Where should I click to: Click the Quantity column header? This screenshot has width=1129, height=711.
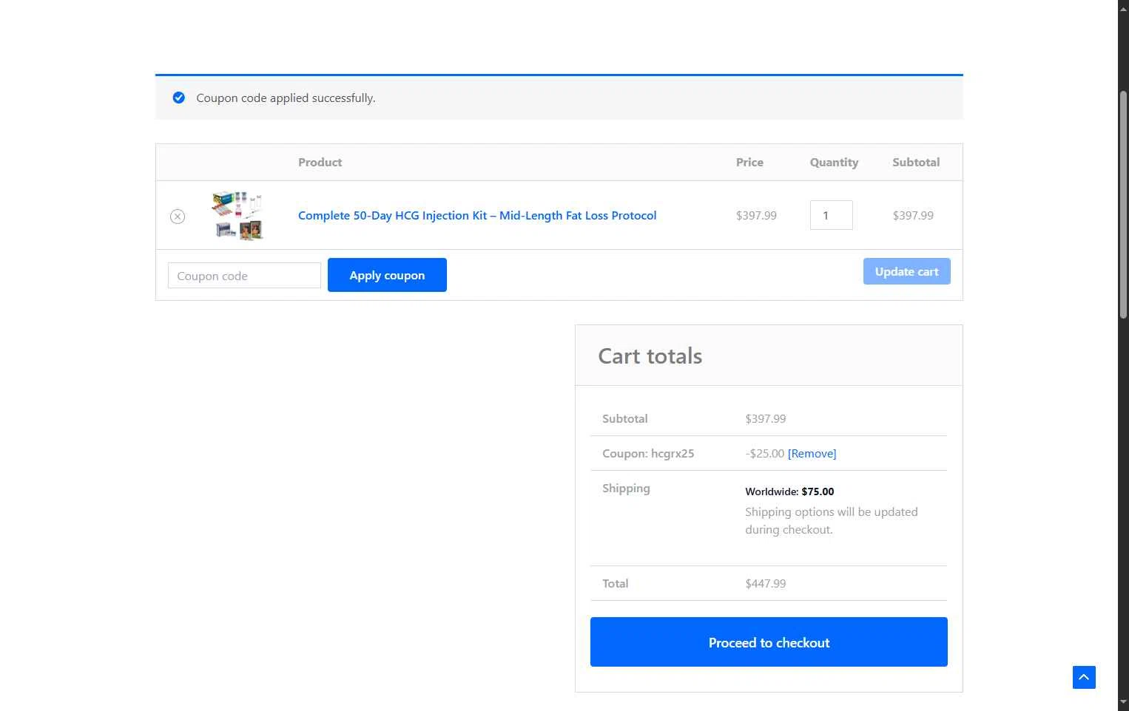pyautogui.click(x=834, y=162)
